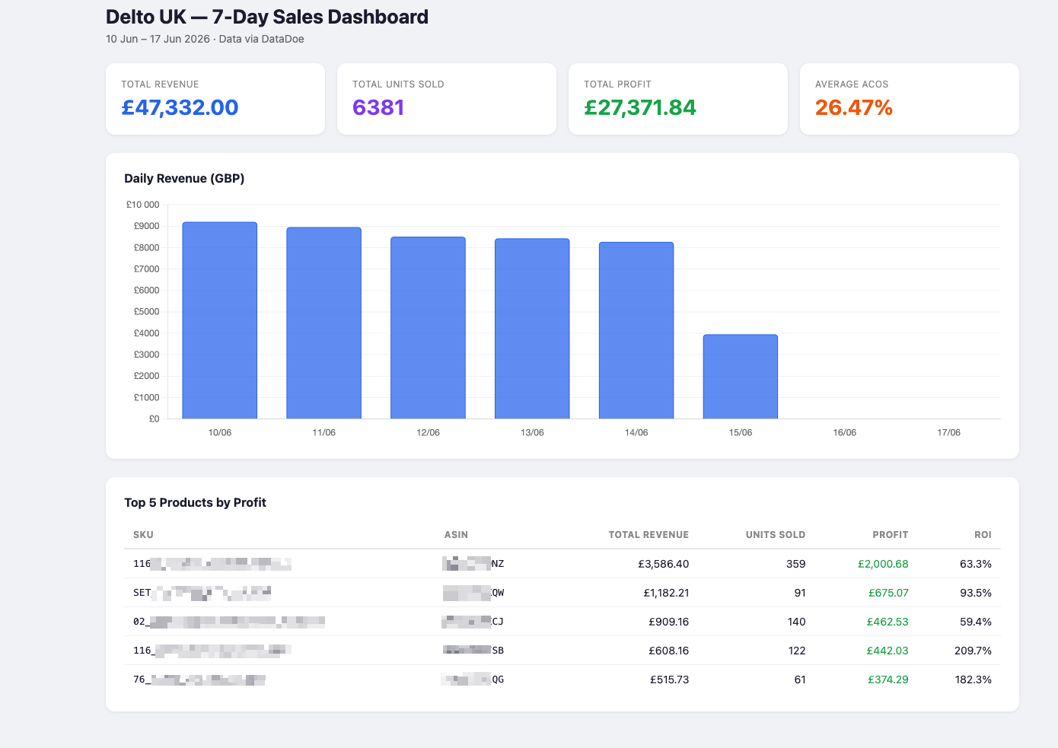
Task: Click the £5000 y-axis label
Action: pyautogui.click(x=147, y=311)
